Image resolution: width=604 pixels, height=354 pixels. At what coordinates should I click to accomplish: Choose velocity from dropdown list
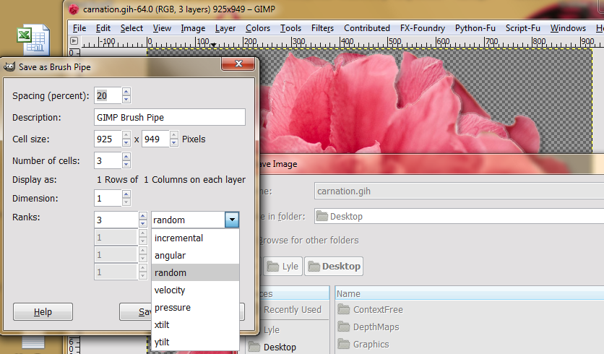(x=196, y=290)
